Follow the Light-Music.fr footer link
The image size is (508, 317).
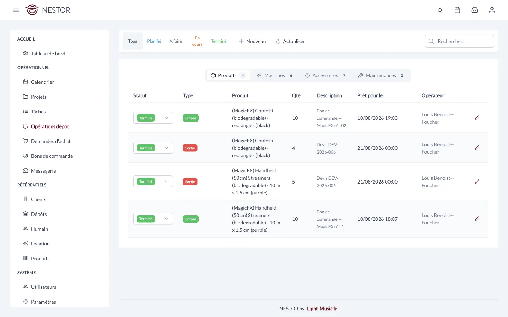click(322, 309)
